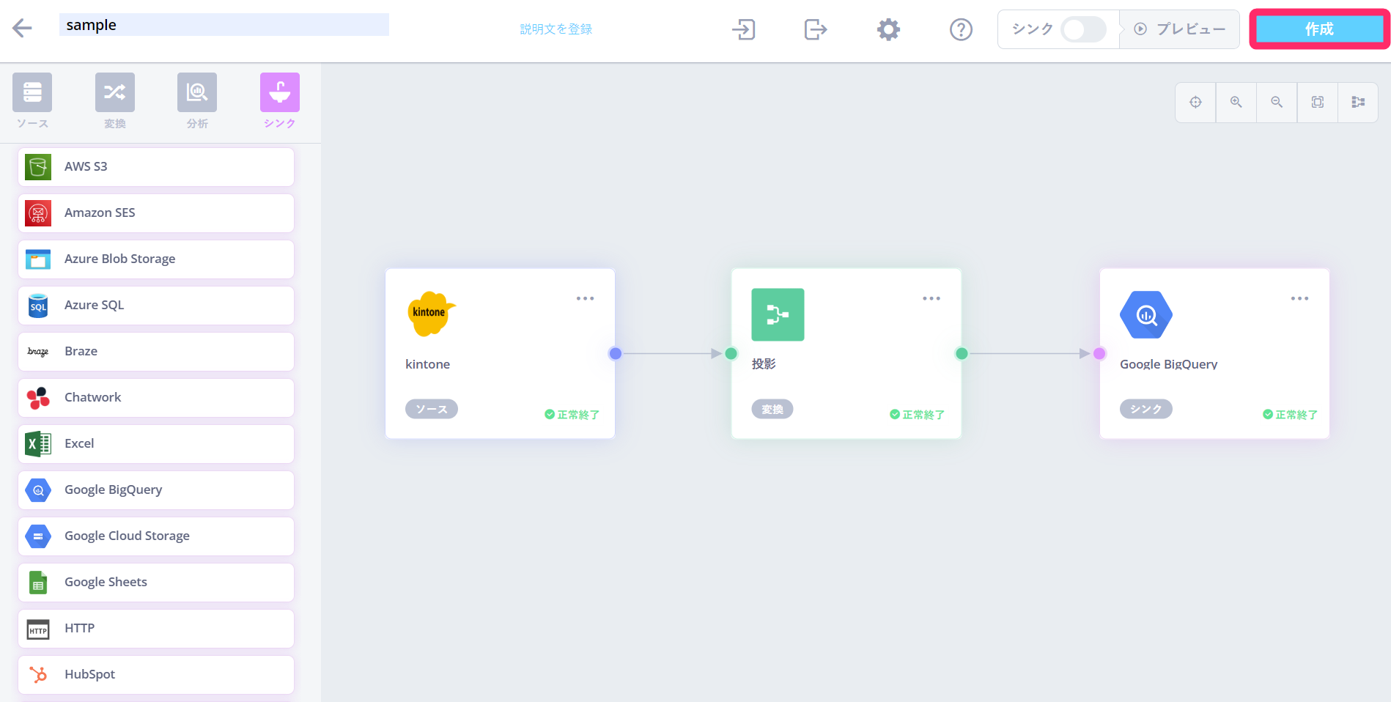Auto-arrange nodes with layout icon
The image size is (1391, 702).
point(1358,102)
